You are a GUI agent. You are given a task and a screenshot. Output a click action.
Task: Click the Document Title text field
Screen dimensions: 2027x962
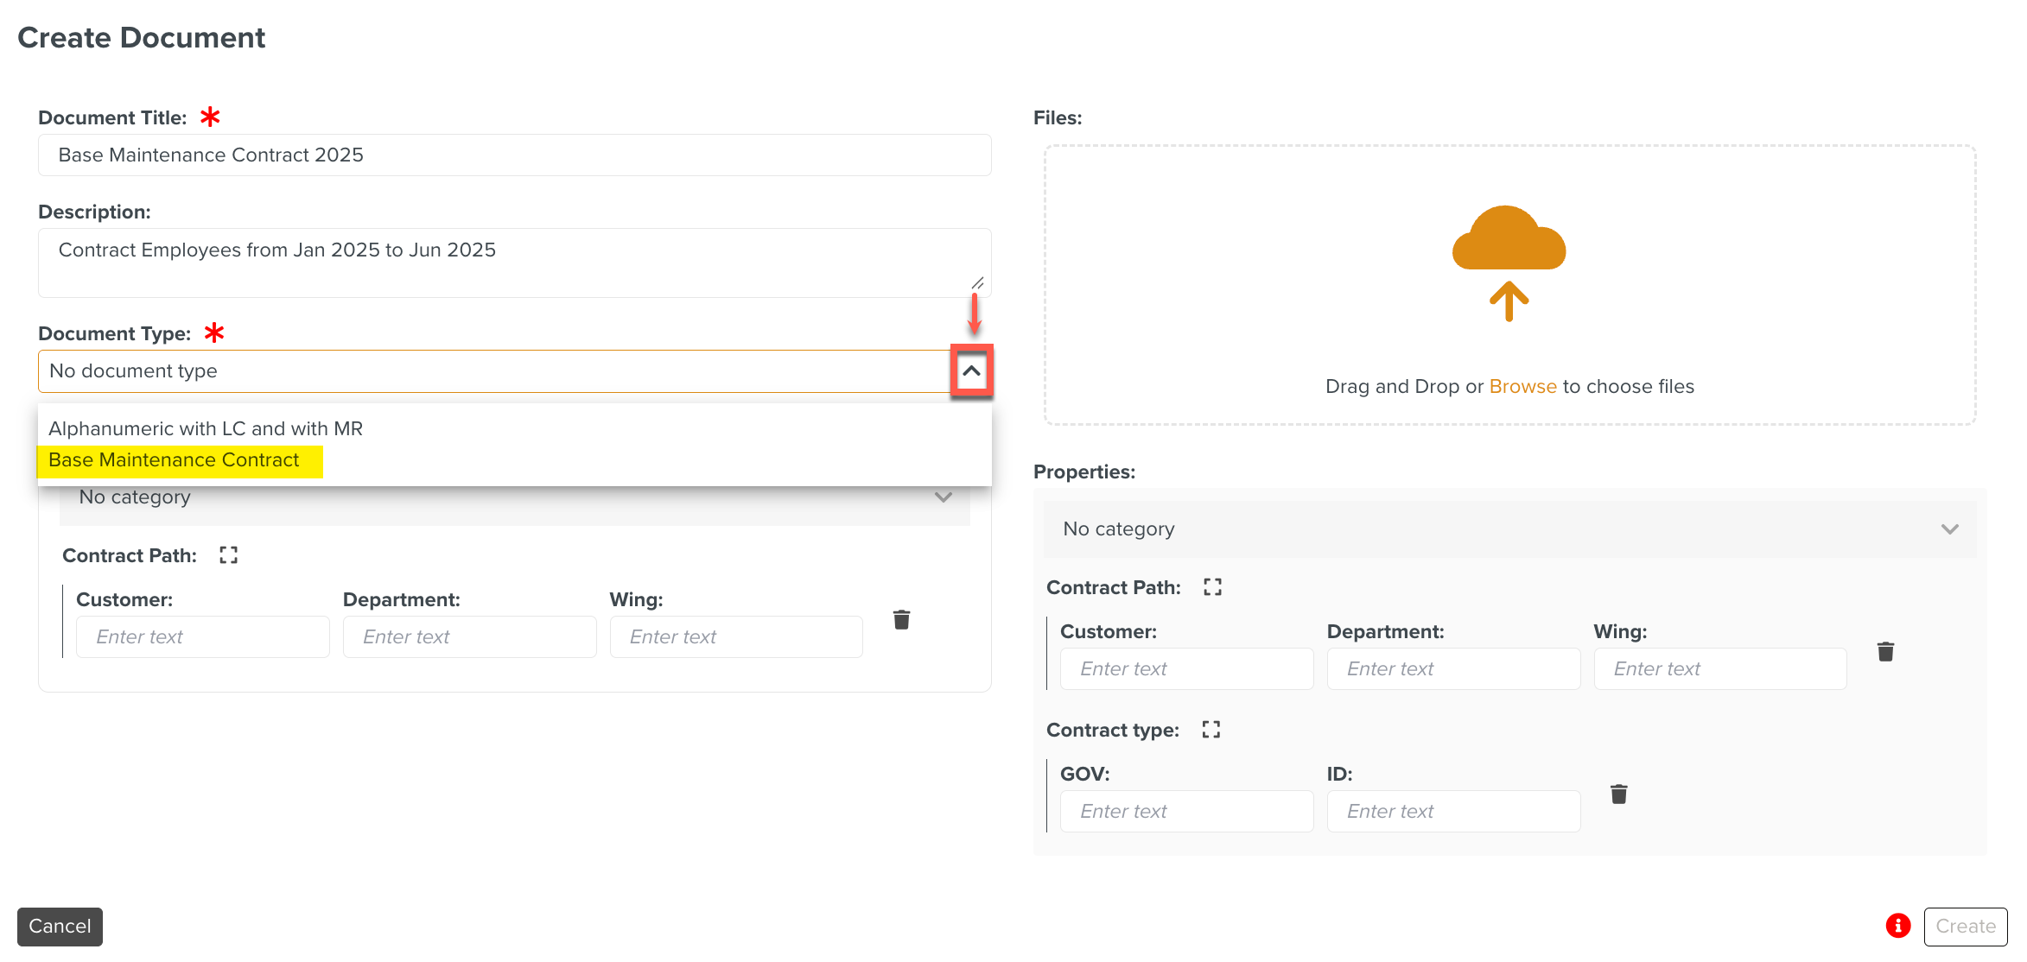pyautogui.click(x=514, y=155)
